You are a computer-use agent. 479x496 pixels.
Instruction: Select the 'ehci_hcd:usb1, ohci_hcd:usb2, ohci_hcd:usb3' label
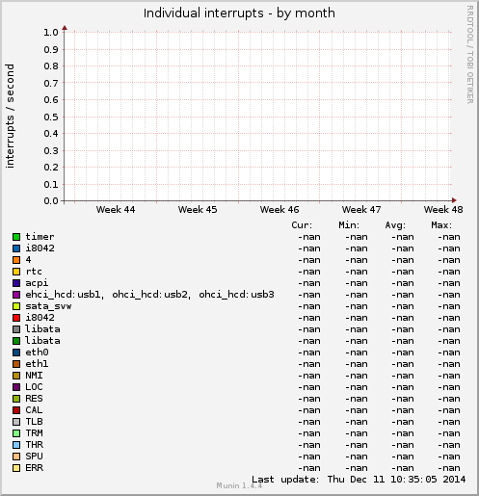coord(149,295)
